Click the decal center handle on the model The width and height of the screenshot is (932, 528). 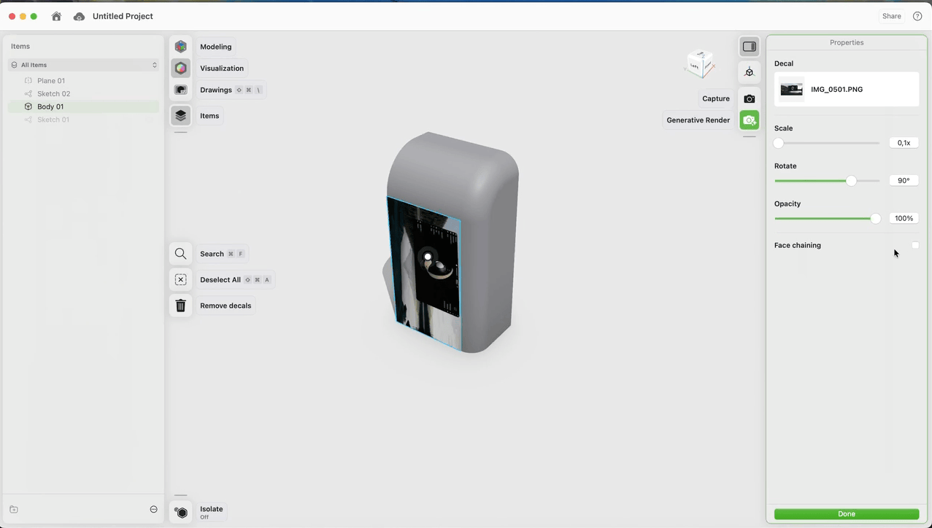[x=428, y=257]
